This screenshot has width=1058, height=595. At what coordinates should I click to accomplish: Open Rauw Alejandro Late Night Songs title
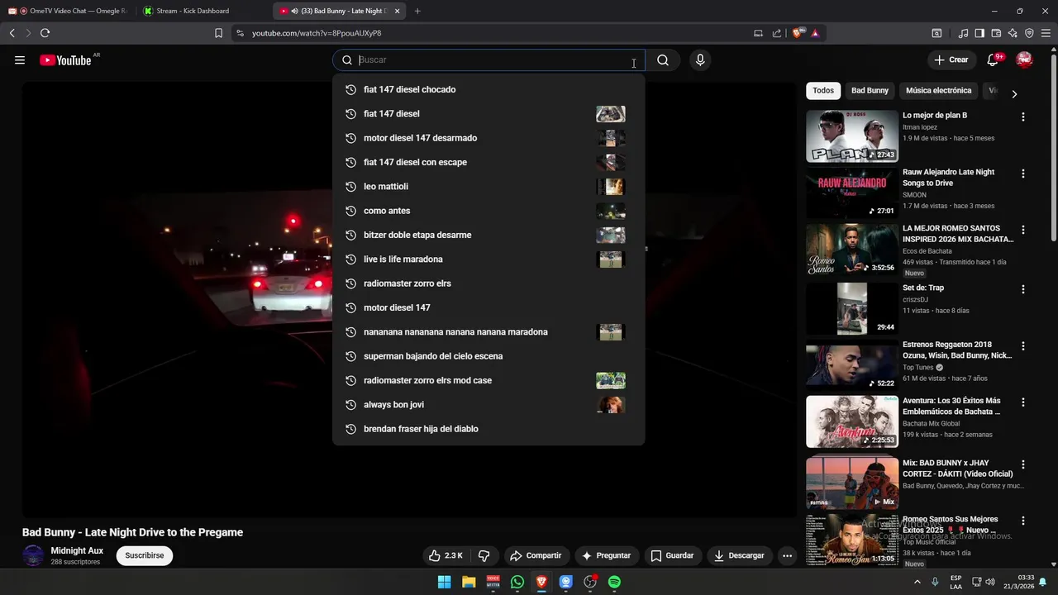click(948, 178)
